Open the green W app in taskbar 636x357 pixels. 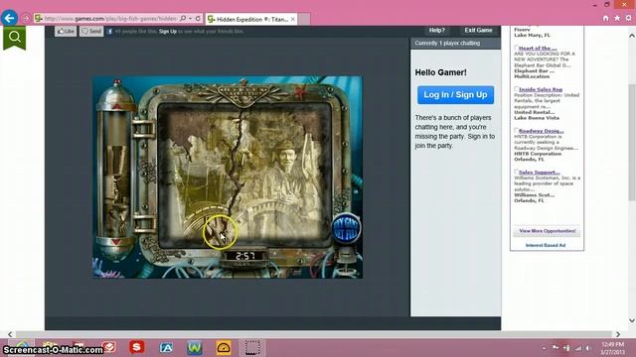pyautogui.click(x=195, y=348)
